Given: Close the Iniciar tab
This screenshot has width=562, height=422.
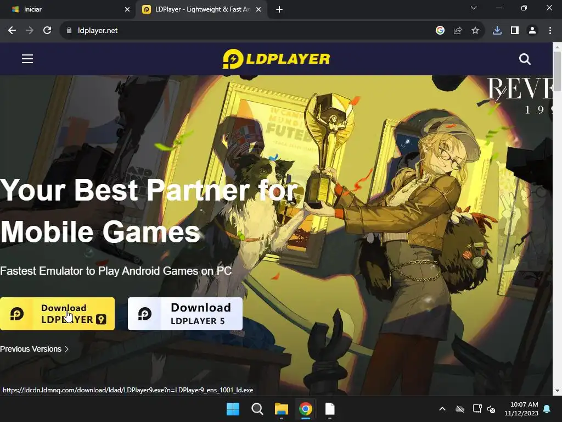Looking at the screenshot, I should coord(127,10).
